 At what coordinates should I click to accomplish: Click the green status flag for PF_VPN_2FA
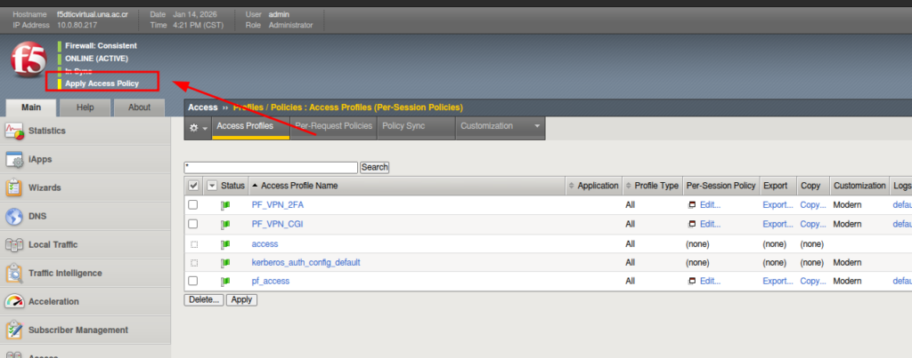click(225, 205)
